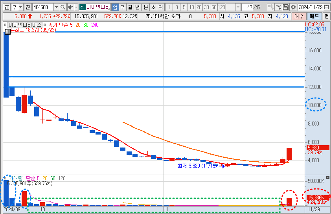The image size is (331, 214).
Task: Select the 년 yearly chart period
Action: coord(138,7)
